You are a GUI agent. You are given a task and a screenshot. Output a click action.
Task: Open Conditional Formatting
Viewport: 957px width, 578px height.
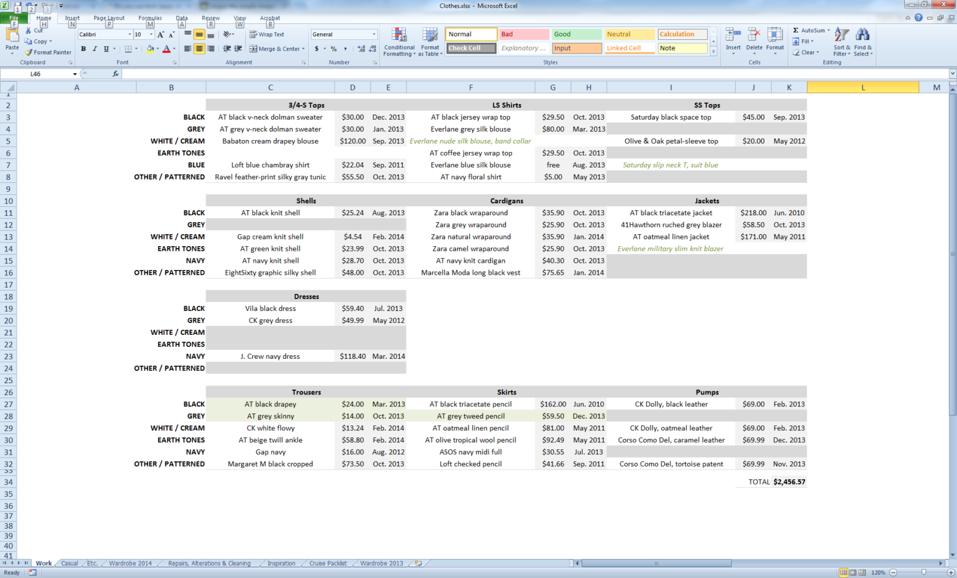click(x=399, y=42)
